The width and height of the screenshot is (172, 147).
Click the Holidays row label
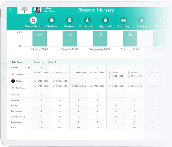point(15,106)
